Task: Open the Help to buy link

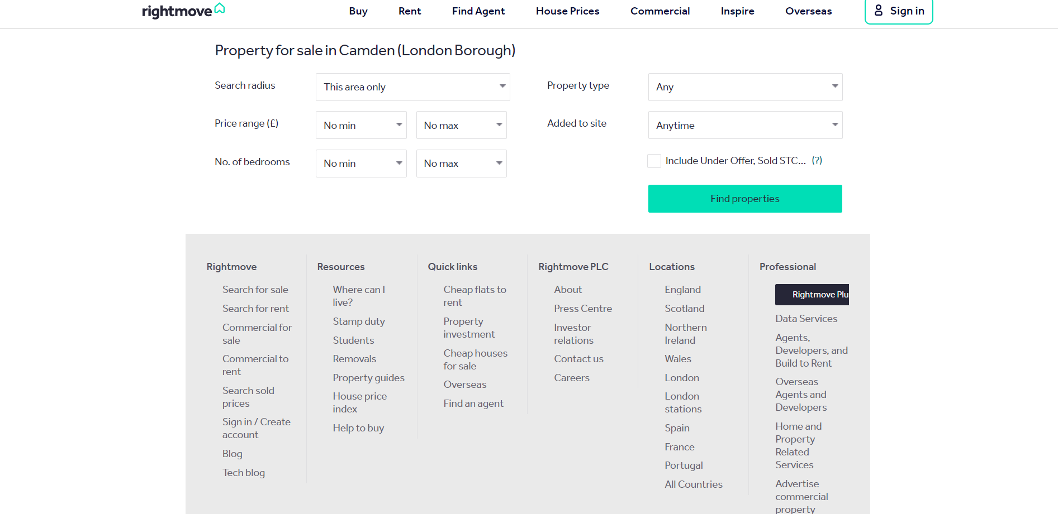Action: (358, 428)
